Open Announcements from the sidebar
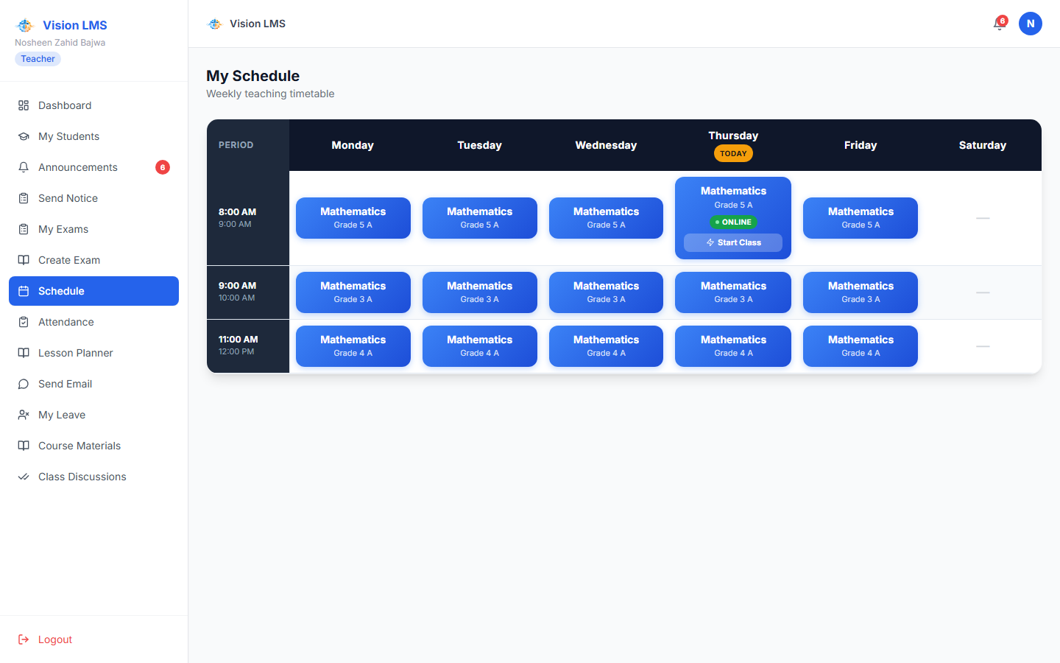 click(93, 167)
